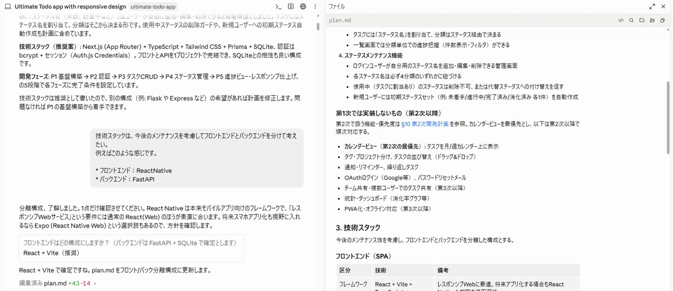
Task: Search within plan.md using the magnifier icon
Action: click(x=632, y=20)
